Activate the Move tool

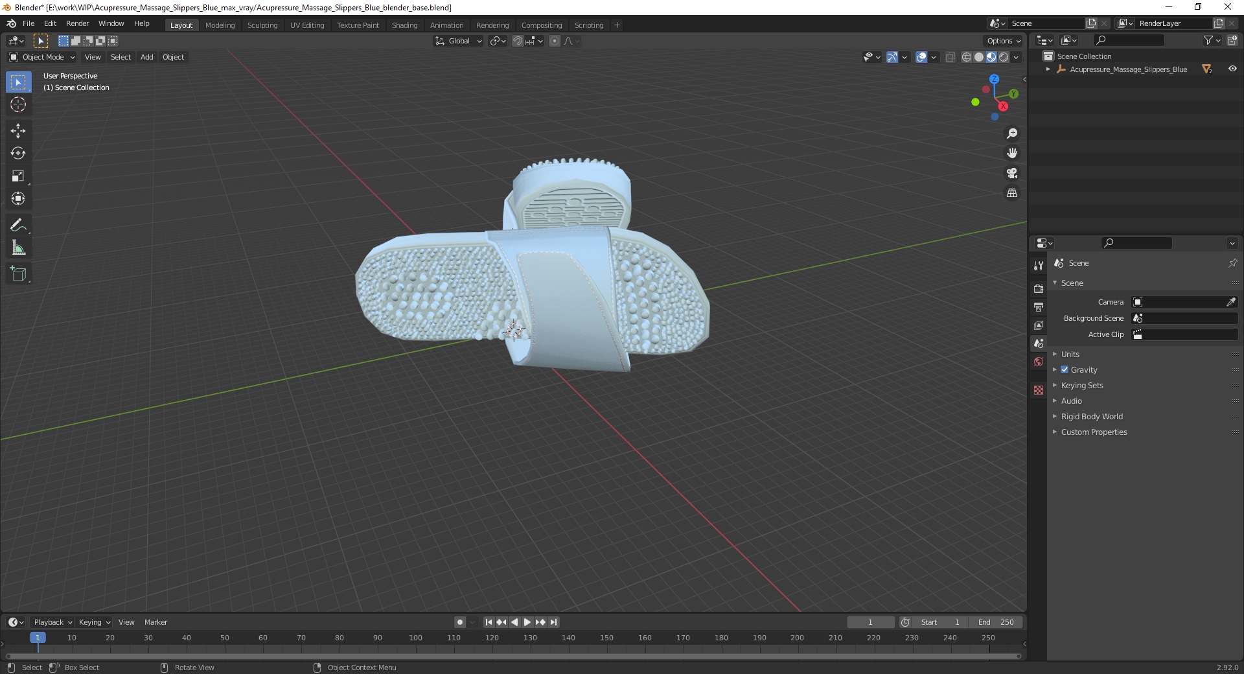click(18, 131)
